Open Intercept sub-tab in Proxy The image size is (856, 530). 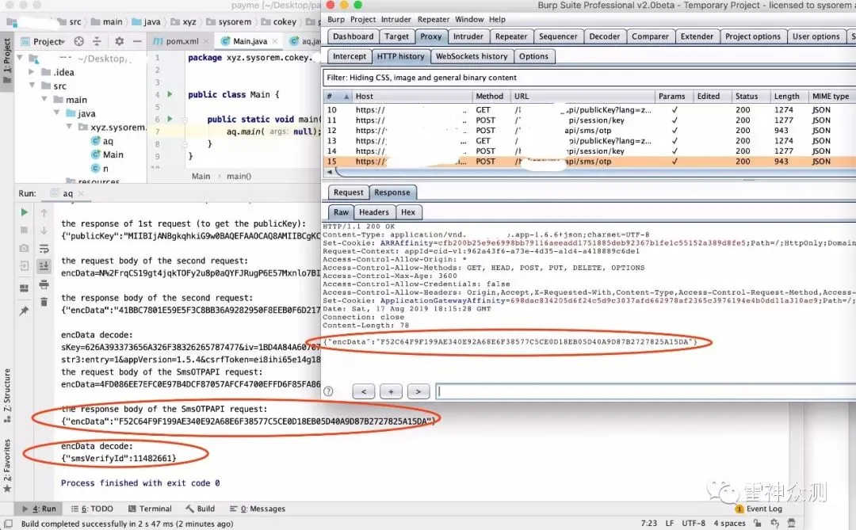click(x=350, y=56)
